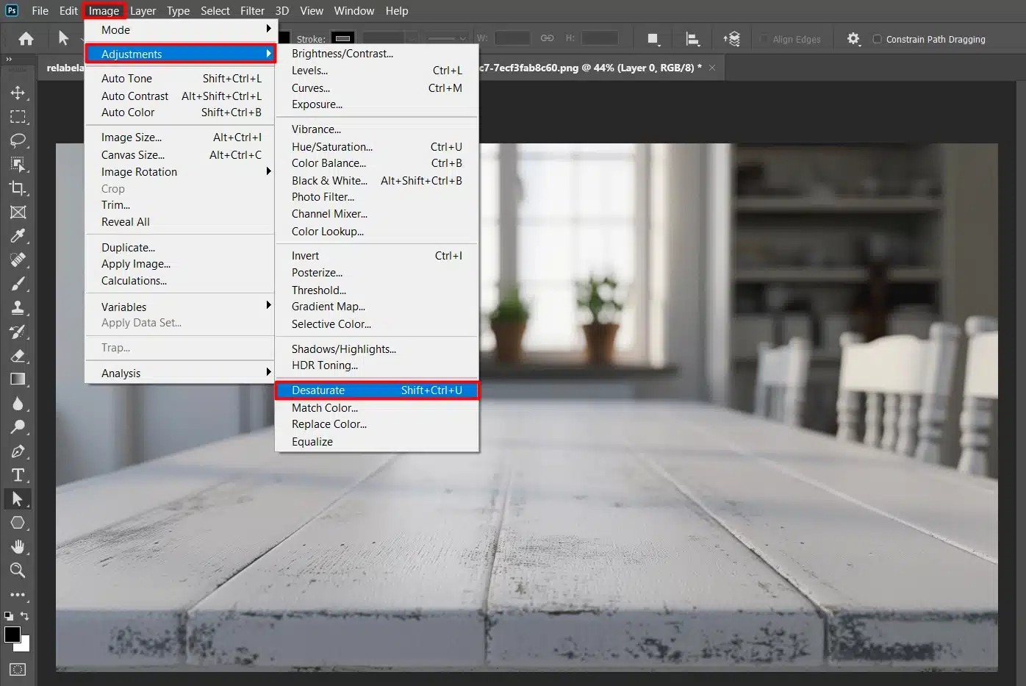Enable Constrain Path Dragging checkbox
The height and width of the screenshot is (686, 1026).
[x=877, y=39]
